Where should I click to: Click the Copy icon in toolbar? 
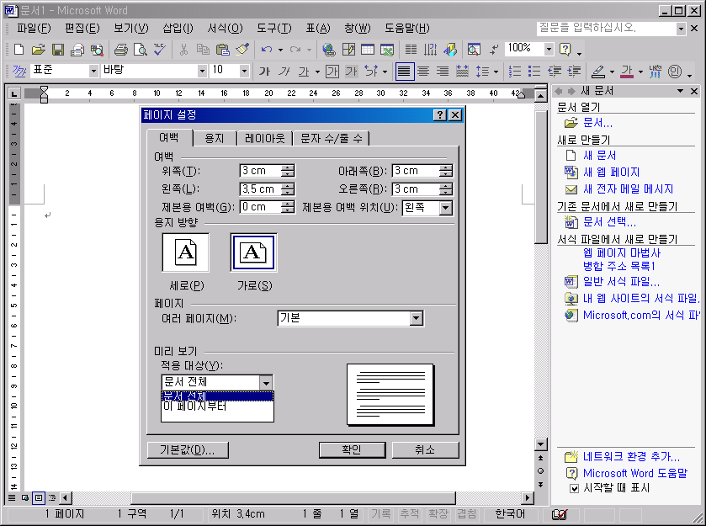click(x=203, y=50)
